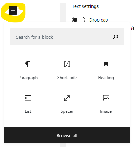Click the Heading text label
This screenshot has width=134, height=147.
click(106, 78)
